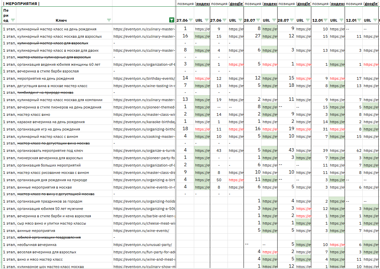
Task: Open filter on 27.06 Yandex position column
Action: click(x=191, y=20)
